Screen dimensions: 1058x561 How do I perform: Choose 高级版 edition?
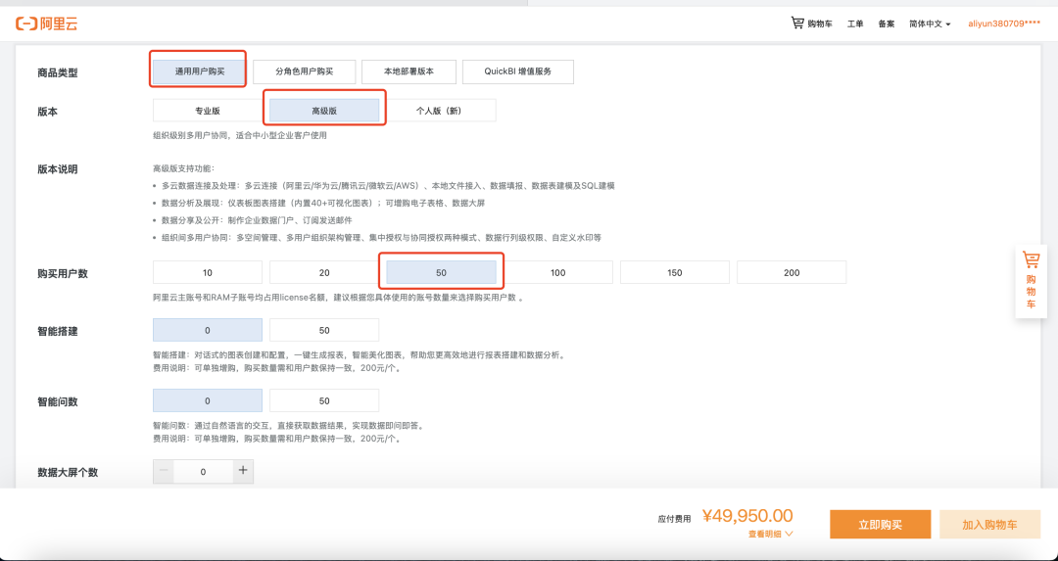click(x=324, y=111)
